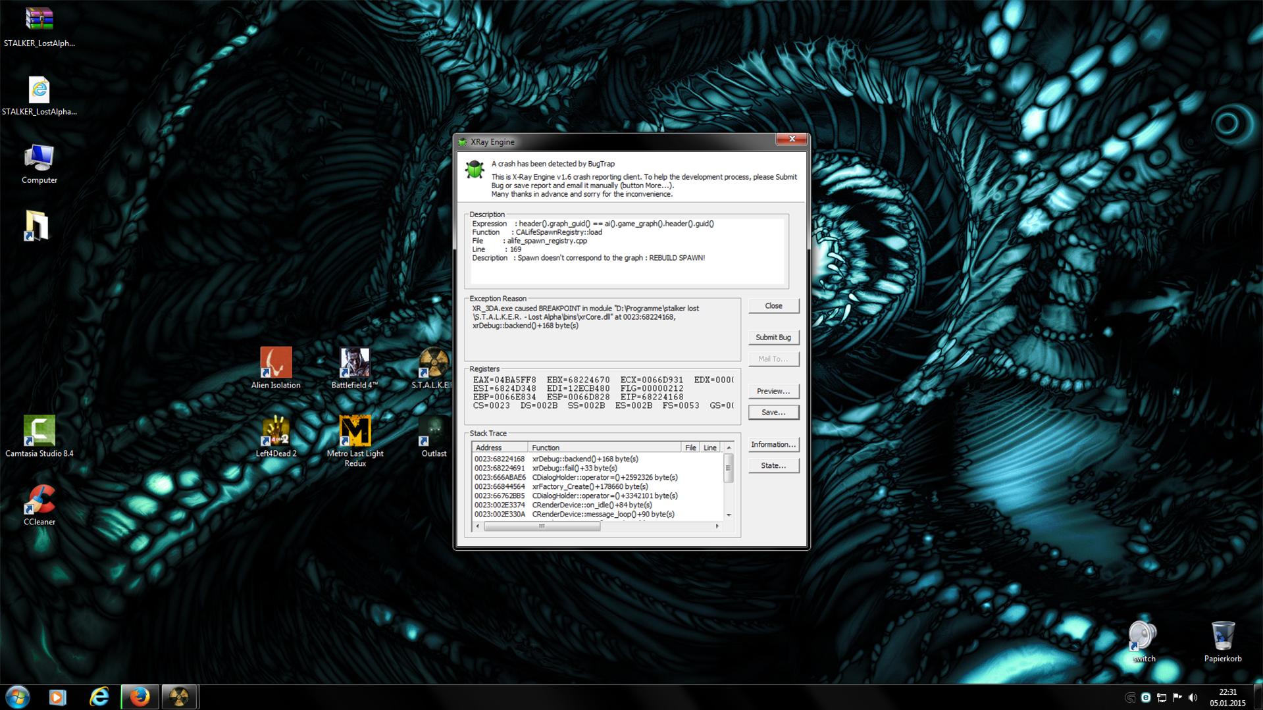Viewport: 1263px width, 710px height.
Task: Select the Left4Dead 2 desktop shortcut
Action: click(276, 436)
